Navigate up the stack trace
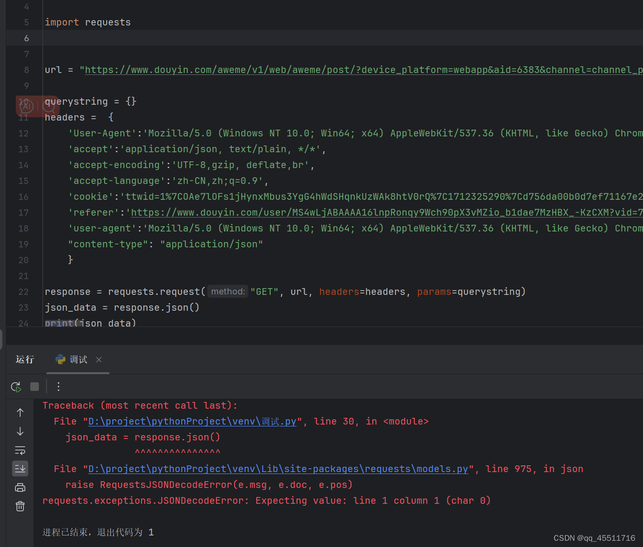This screenshot has height=547, width=643. [x=20, y=412]
